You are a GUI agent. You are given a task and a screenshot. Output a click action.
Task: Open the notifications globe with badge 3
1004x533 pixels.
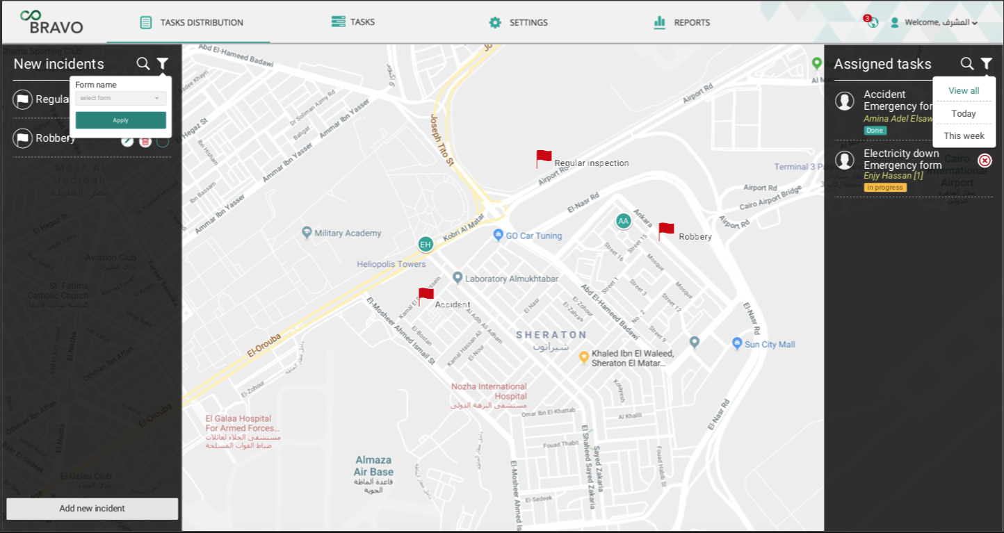point(871,22)
